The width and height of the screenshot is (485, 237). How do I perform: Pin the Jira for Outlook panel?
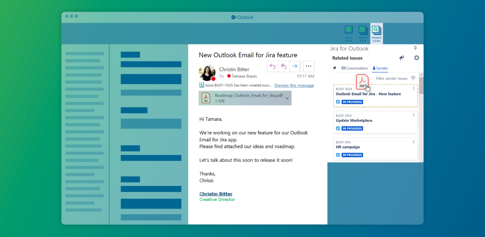click(x=415, y=48)
